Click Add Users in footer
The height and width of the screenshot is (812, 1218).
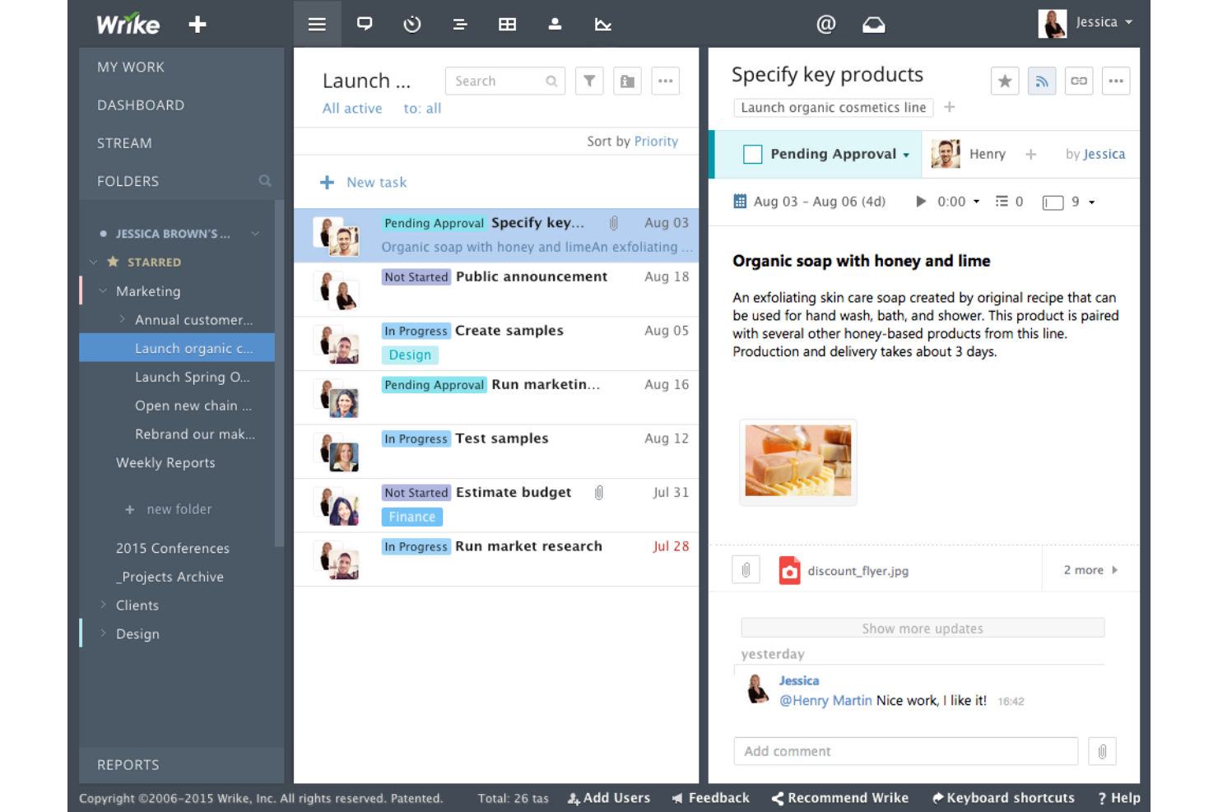[609, 798]
